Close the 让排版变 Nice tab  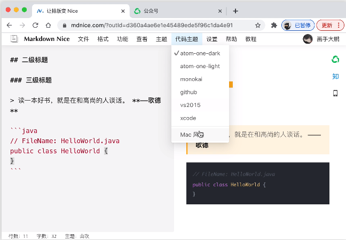pyautogui.click(x=123, y=11)
